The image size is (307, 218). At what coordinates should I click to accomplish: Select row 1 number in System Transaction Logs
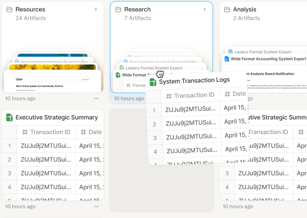[x=154, y=111]
